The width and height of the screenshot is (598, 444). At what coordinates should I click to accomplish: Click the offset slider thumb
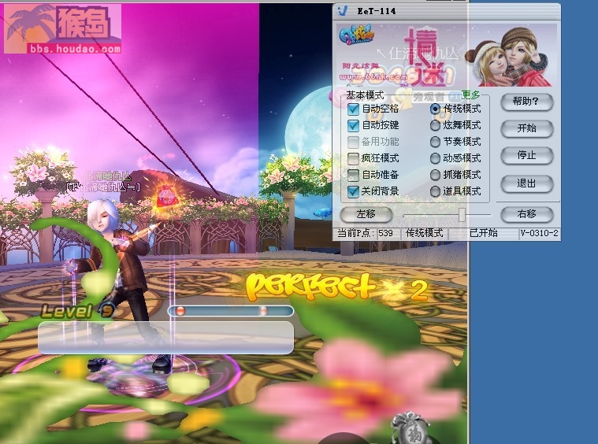coord(462,215)
